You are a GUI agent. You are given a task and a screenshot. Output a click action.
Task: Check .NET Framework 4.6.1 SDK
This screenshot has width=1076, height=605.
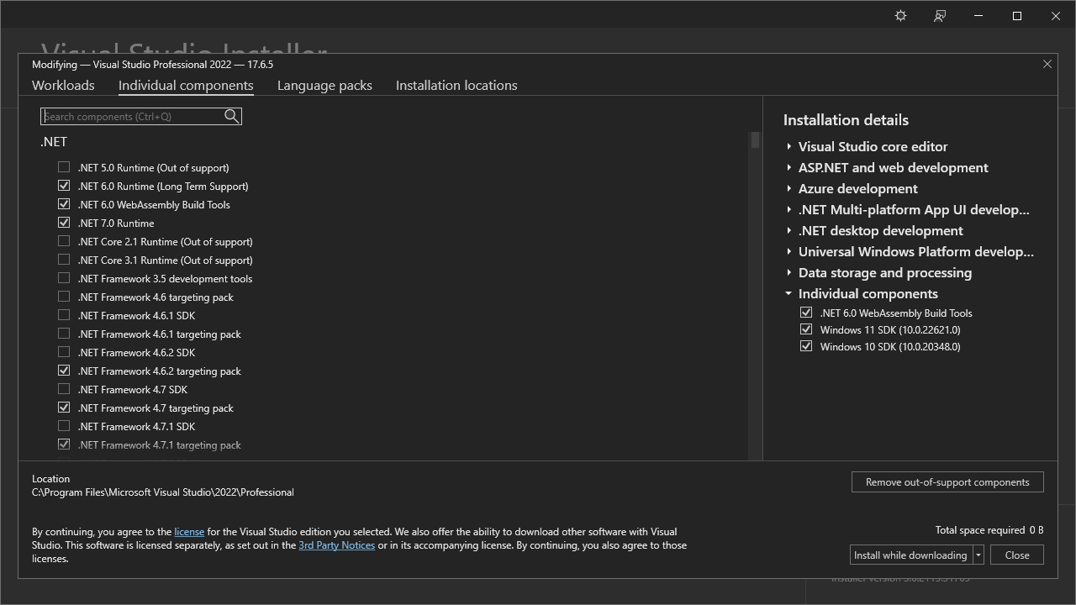click(64, 315)
